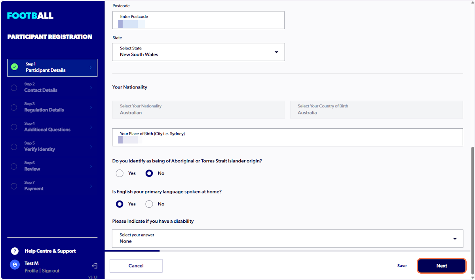Click the sign out arrow icon
Image resolution: width=475 pixels, height=280 pixels.
[x=95, y=266]
